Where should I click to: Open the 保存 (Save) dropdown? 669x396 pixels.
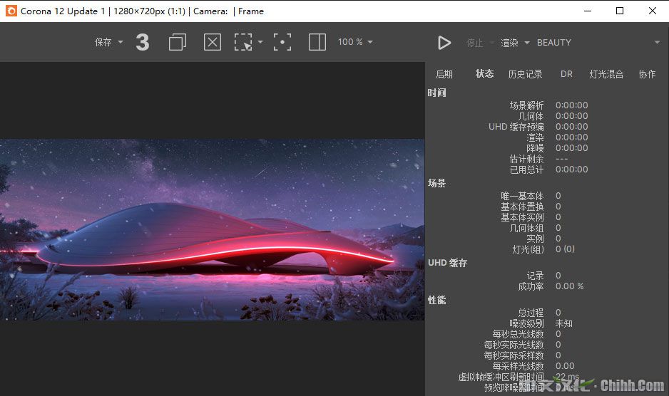(108, 43)
